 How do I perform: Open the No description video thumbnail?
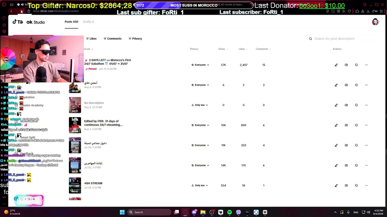75,105
